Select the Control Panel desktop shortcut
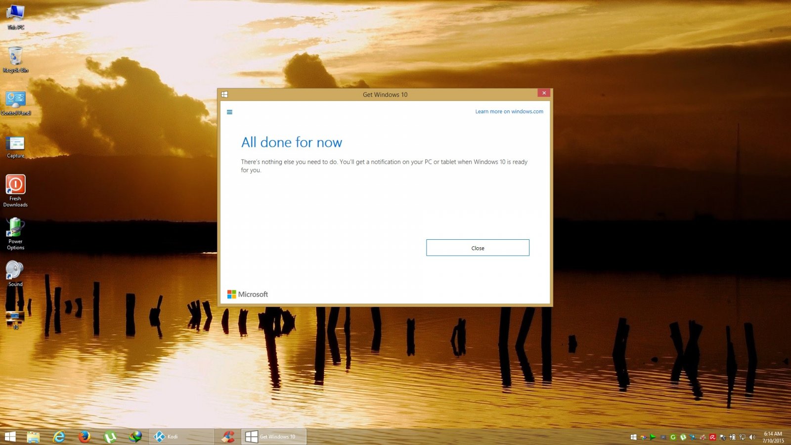The width and height of the screenshot is (791, 445). coord(16,102)
